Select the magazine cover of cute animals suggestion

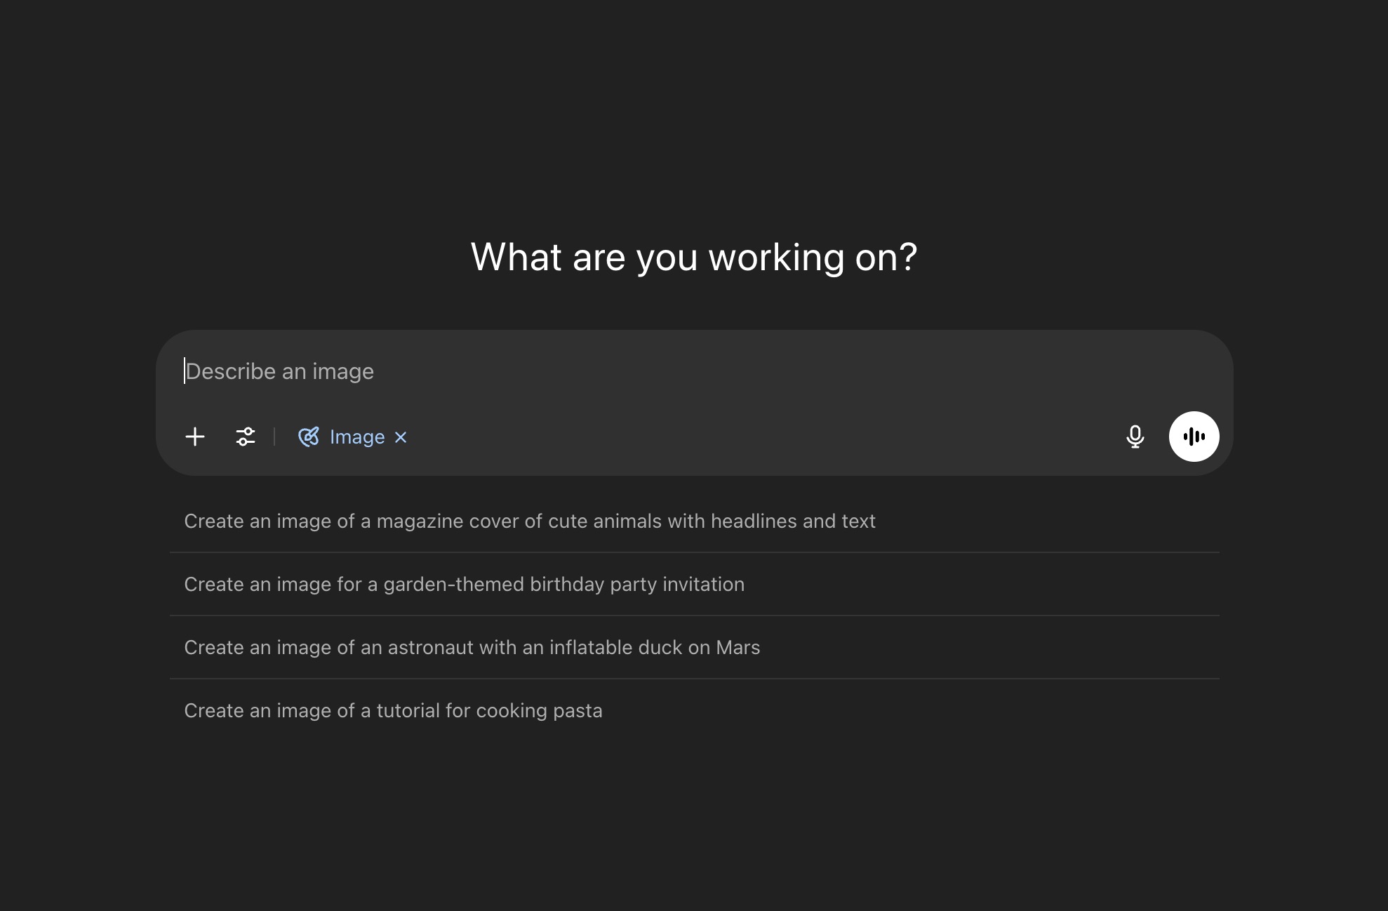point(530,521)
